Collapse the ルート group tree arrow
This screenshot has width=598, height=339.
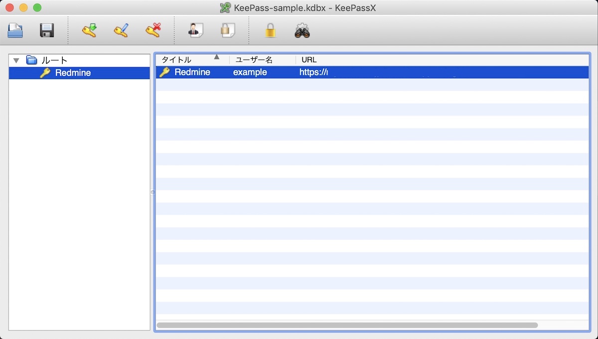click(16, 61)
